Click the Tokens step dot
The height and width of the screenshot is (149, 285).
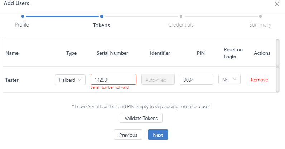coord(102,16)
